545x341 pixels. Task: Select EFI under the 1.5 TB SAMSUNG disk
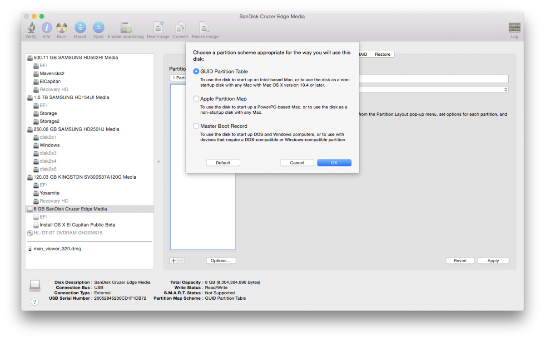90,105
